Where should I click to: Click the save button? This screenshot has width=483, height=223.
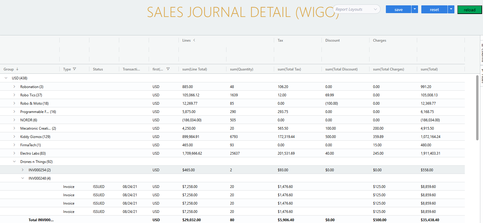pos(398,9)
